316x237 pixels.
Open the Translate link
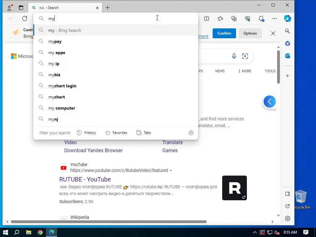pos(173,142)
